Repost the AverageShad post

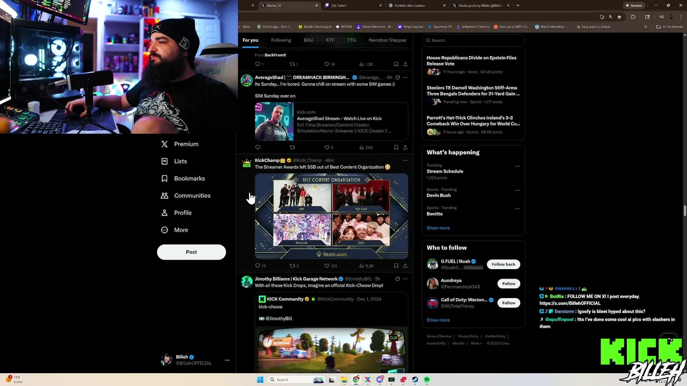tap(293, 147)
